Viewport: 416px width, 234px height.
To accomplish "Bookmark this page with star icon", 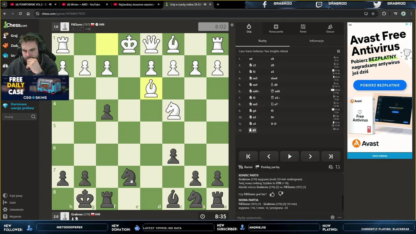I will 373,14.
